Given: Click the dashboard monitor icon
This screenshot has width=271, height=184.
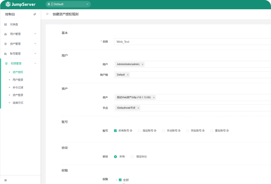Looking at the screenshot, I should tap(6, 24).
